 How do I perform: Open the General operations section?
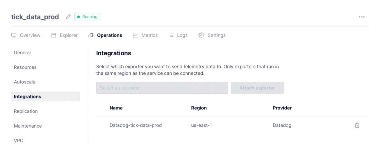22,52
